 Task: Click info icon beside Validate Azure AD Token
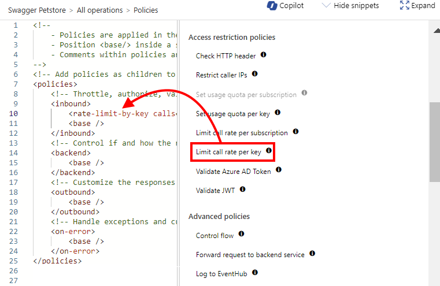279,170
